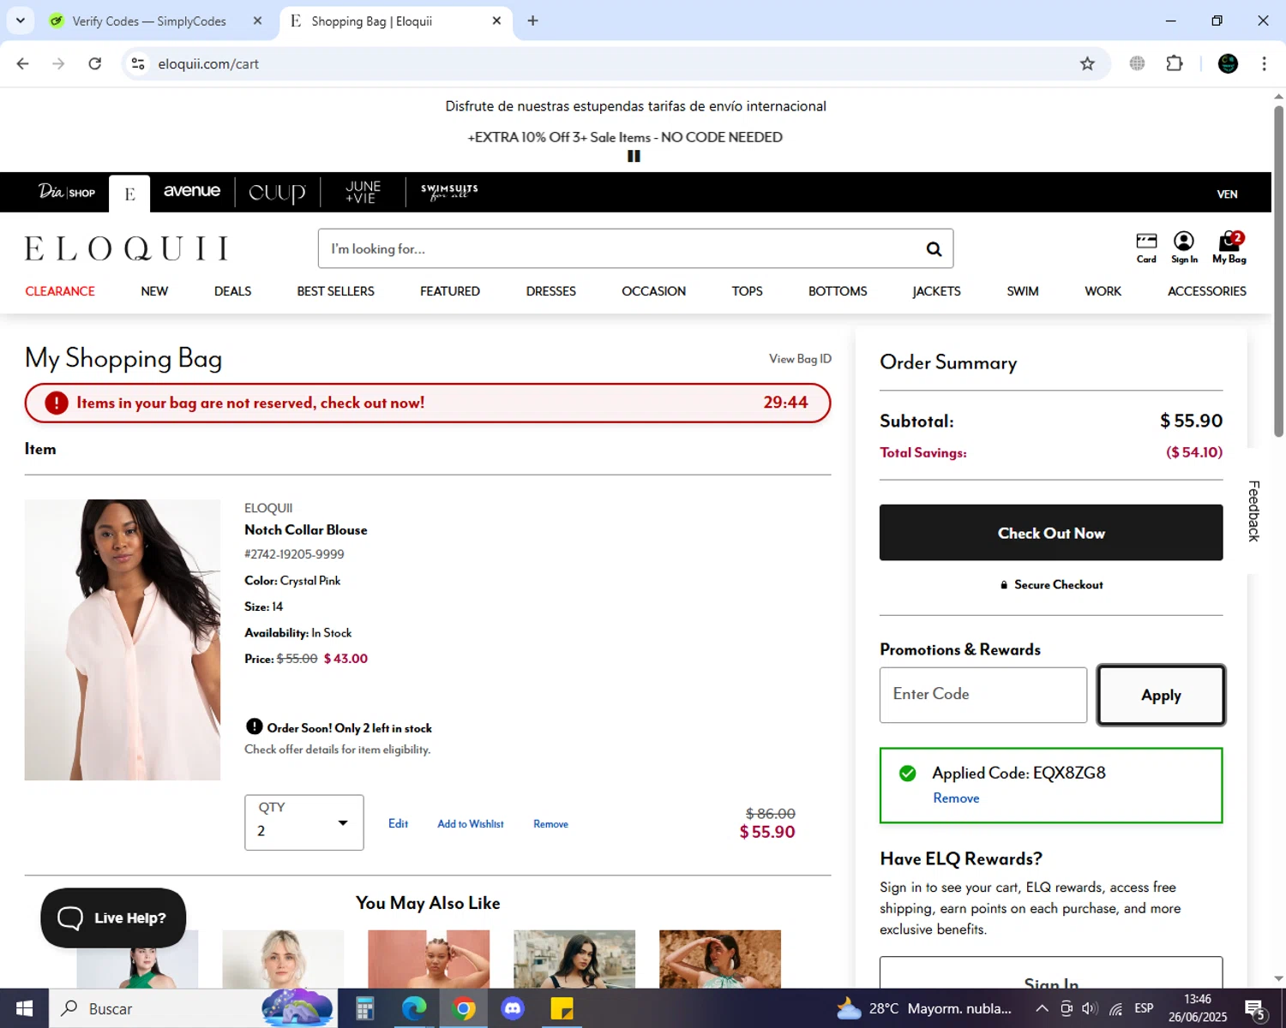Open Windows notification center
Viewport: 1286px width, 1028px height.
[1255, 1009]
